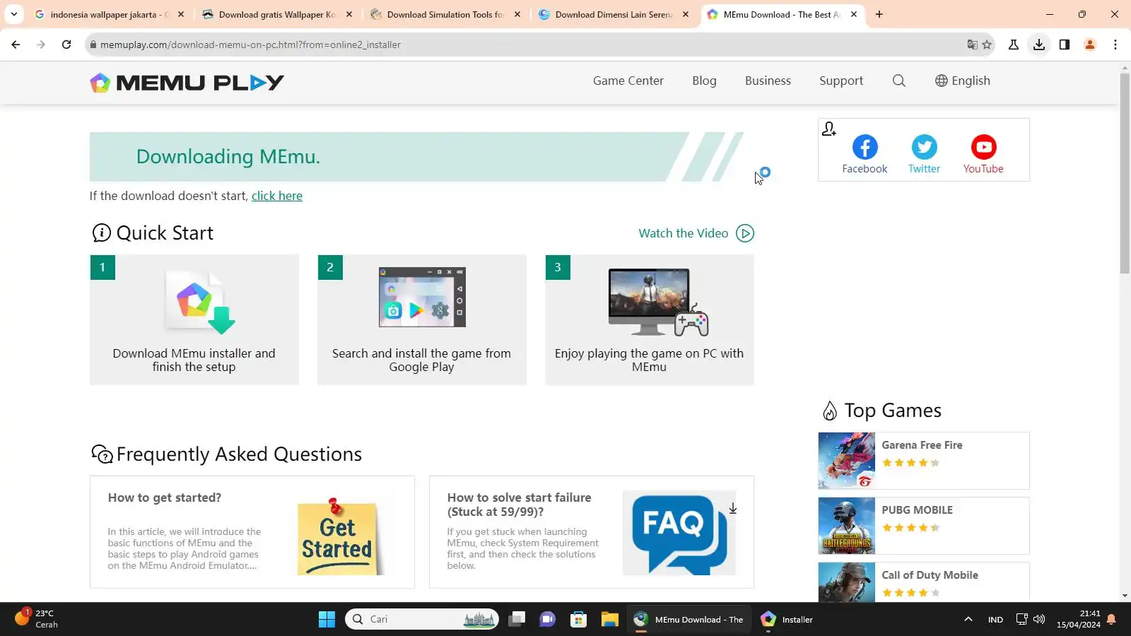Click the Watch the Video link
1131x636 pixels.
click(684, 233)
